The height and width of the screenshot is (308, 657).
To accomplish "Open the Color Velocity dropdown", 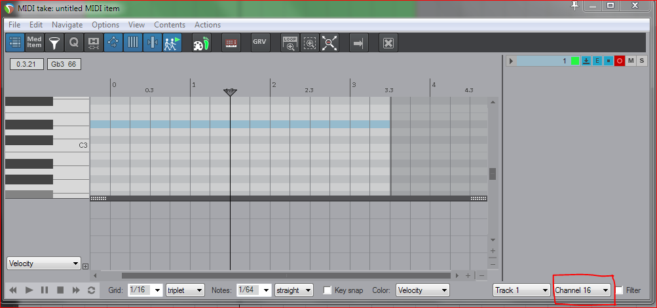I will tap(422, 290).
